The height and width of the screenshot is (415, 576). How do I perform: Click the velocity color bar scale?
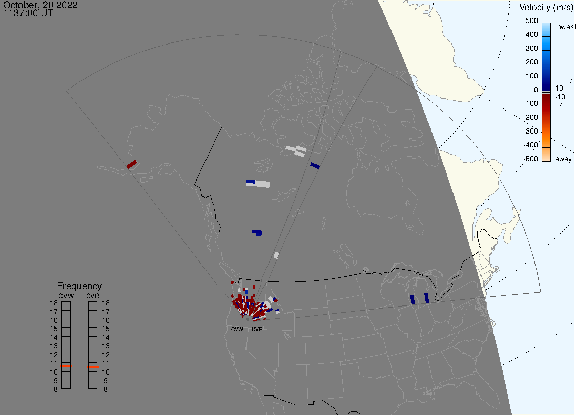546,92
